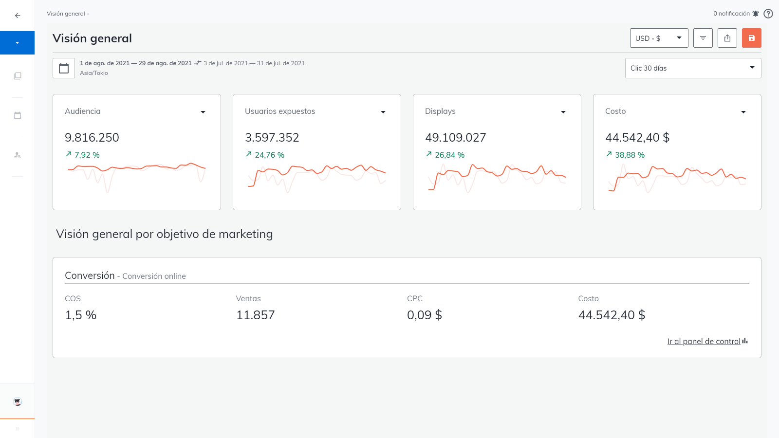Click the Asia/Tokio timezone text
Viewport: 779px width, 438px height.
pyautogui.click(x=94, y=73)
